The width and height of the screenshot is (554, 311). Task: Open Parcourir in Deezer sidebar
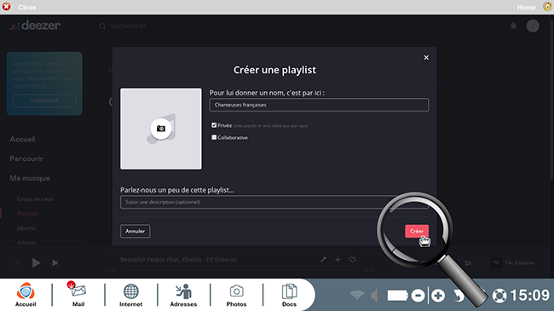pos(26,158)
